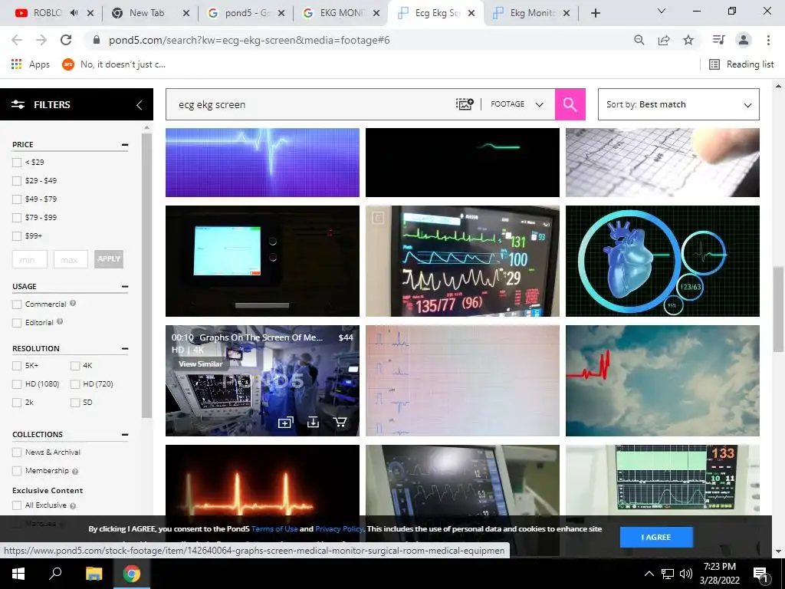The width and height of the screenshot is (785, 589).
Task: Open the Reading list
Action: point(741,64)
